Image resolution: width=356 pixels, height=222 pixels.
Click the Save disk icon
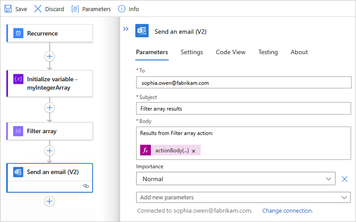pyautogui.click(x=8, y=9)
